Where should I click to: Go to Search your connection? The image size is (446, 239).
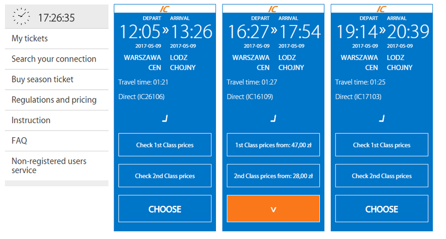(x=54, y=59)
